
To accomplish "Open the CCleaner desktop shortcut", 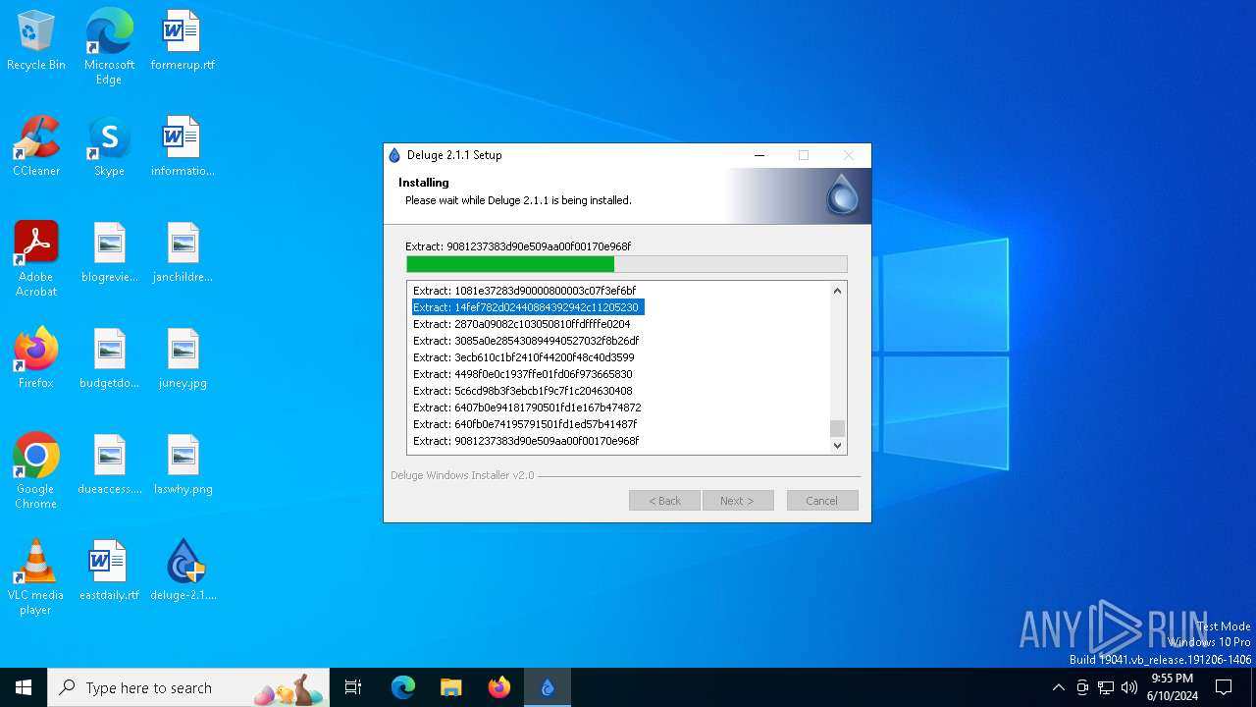I will point(36,147).
